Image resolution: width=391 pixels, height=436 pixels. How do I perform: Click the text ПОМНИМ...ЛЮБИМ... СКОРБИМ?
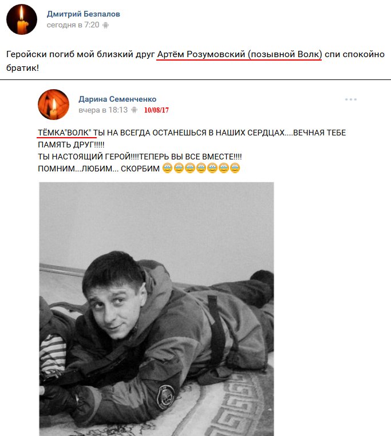click(x=98, y=169)
